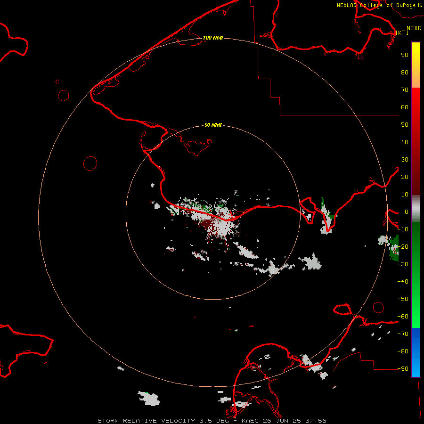Select the 80 value on the velocity scale
The width and height of the screenshot is (424, 424).
coord(405,72)
